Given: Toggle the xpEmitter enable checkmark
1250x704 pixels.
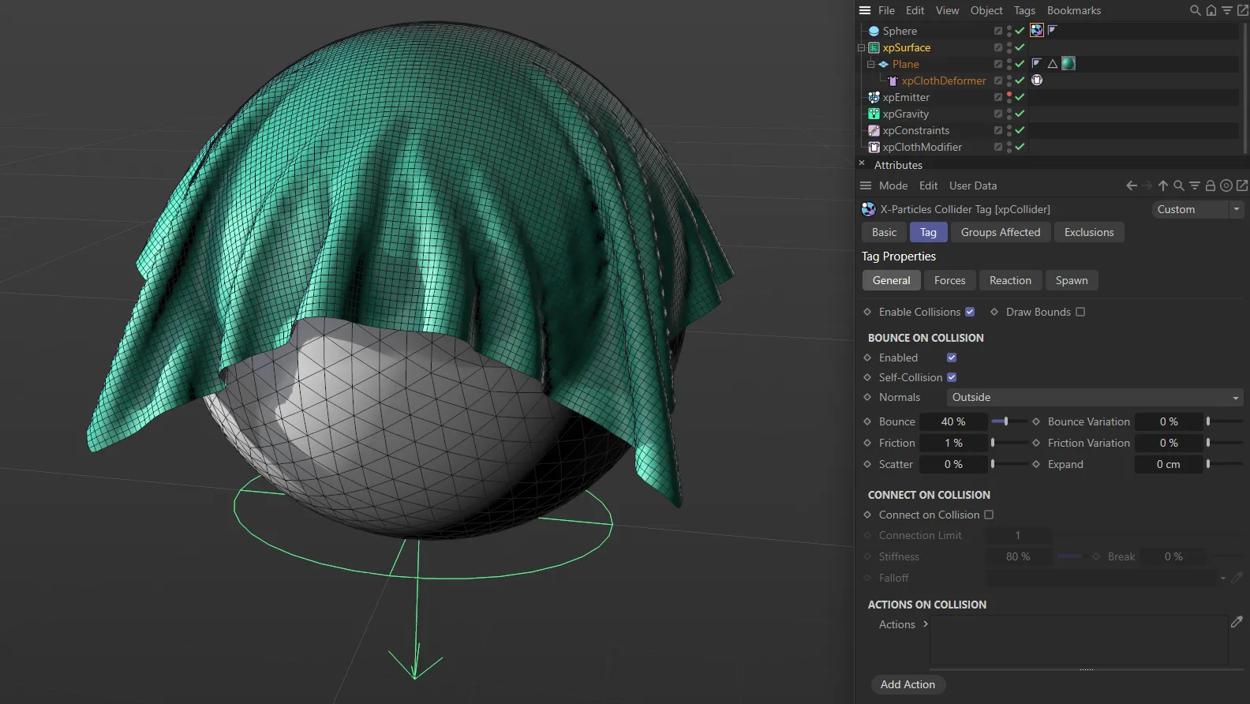Looking at the screenshot, I should 1020,97.
